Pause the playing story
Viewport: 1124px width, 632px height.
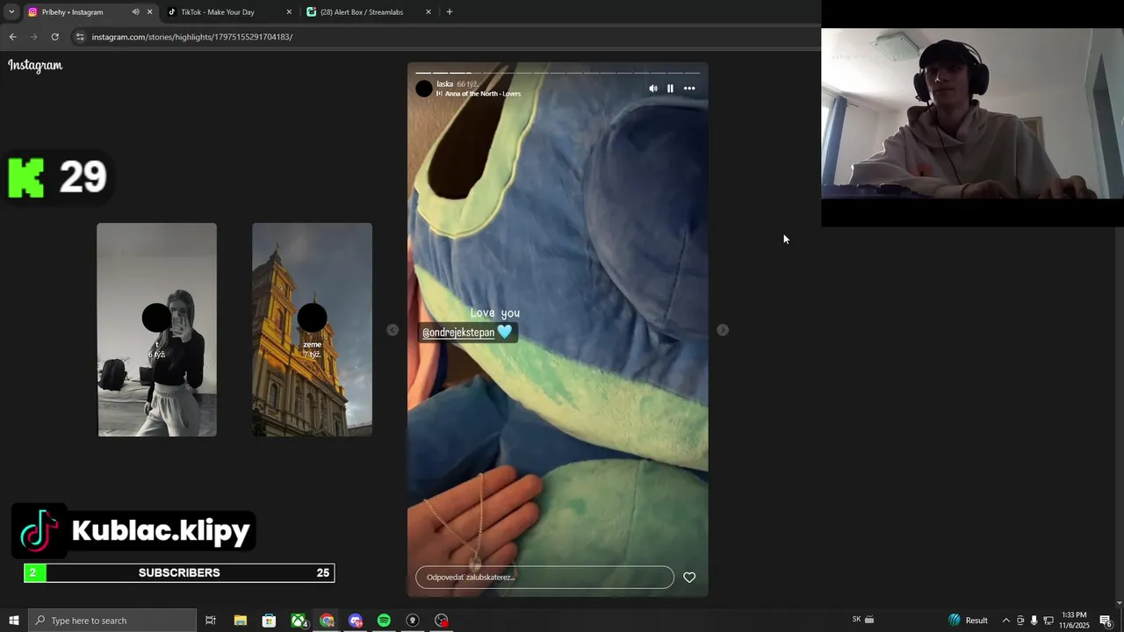coord(670,89)
